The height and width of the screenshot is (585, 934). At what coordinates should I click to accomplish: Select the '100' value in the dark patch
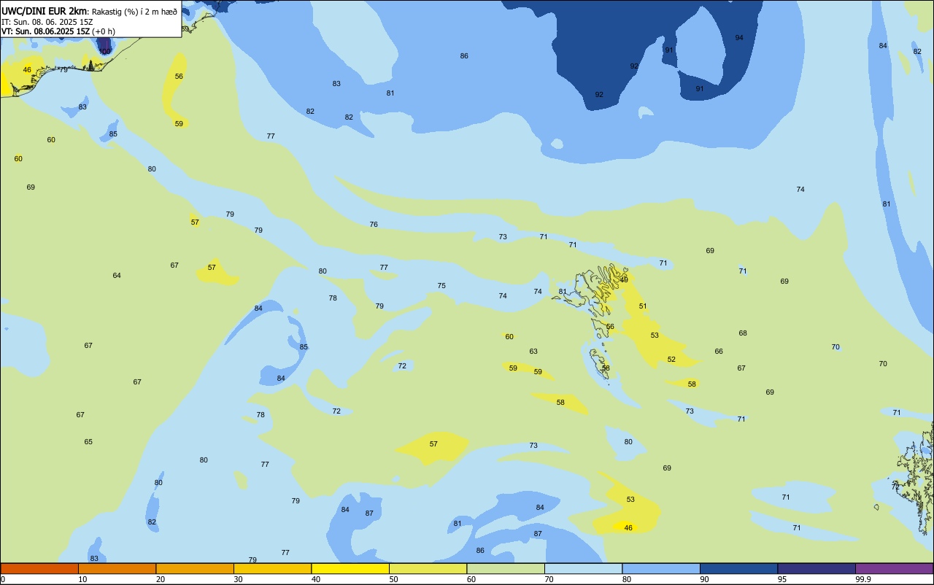105,52
